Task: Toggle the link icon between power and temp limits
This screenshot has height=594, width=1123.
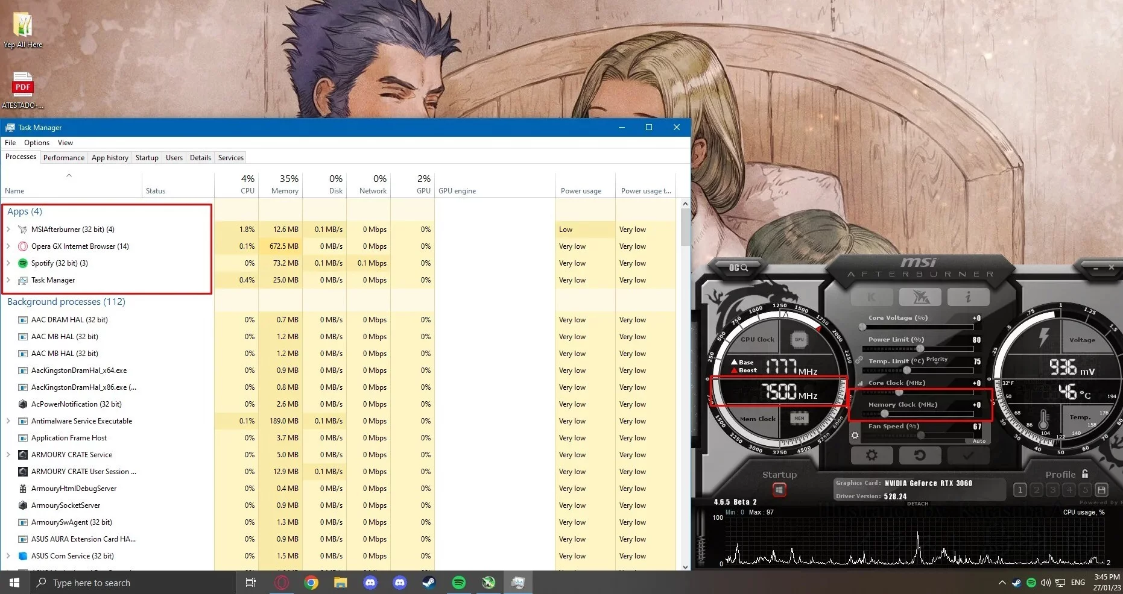Action: click(x=859, y=360)
